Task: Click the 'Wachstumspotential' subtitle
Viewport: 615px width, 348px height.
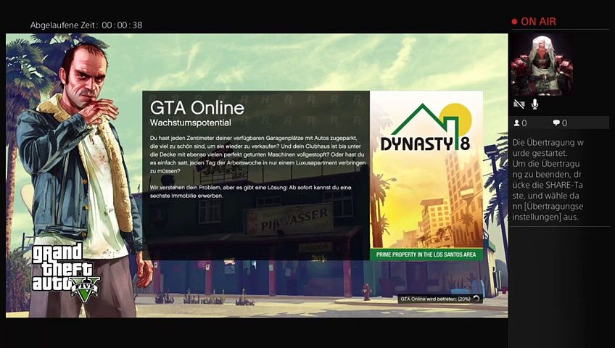Action: pos(190,123)
